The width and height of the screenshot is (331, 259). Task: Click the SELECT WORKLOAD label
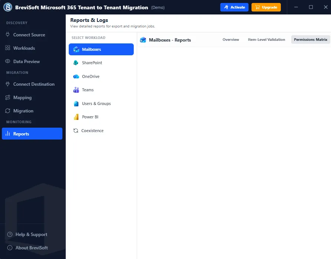pyautogui.click(x=88, y=37)
